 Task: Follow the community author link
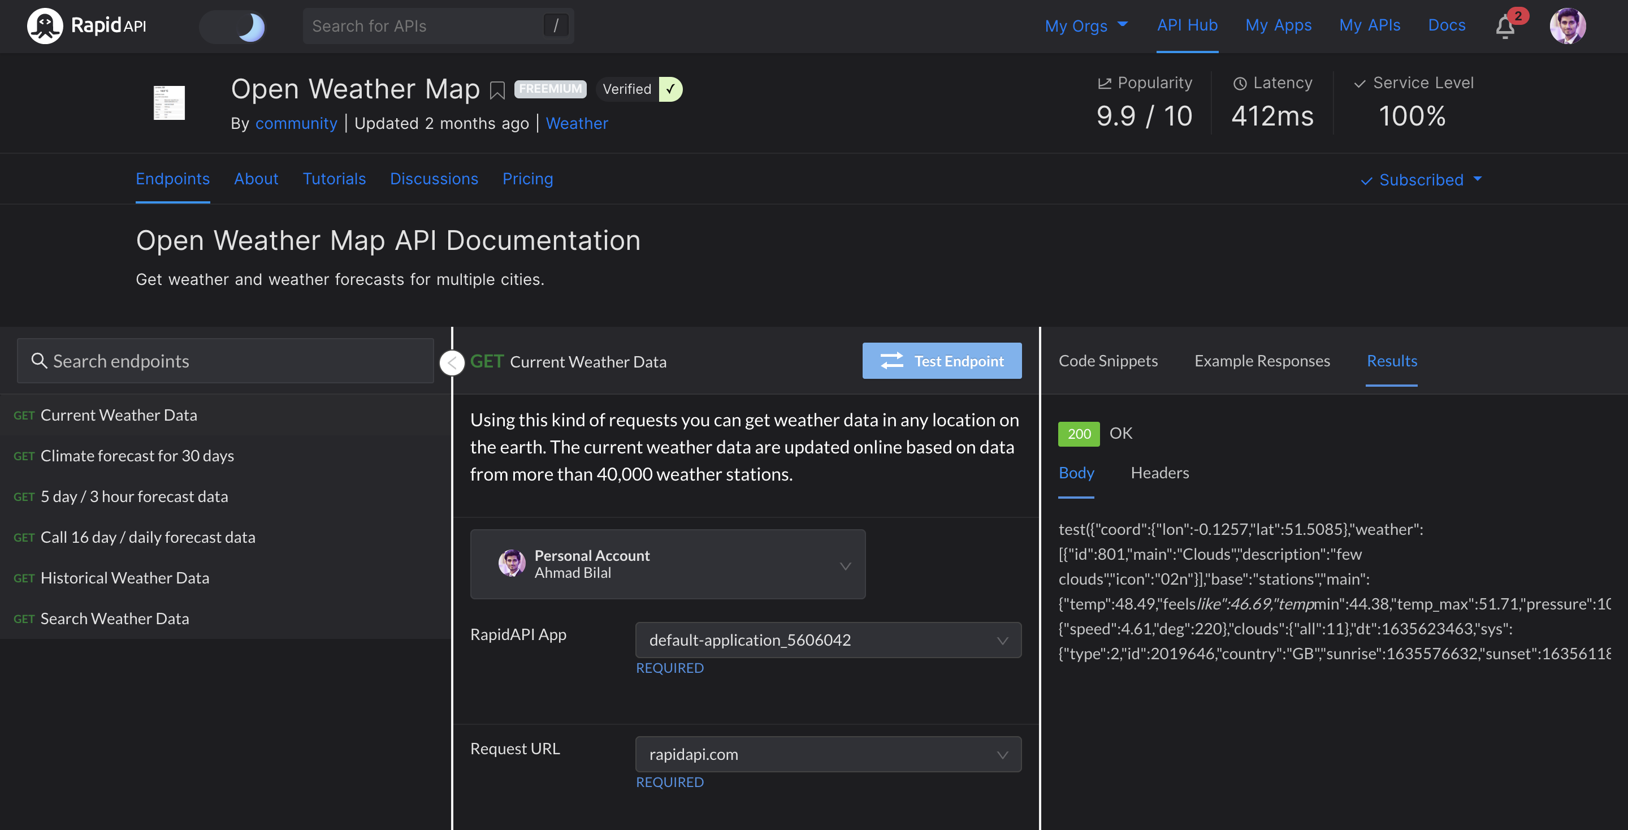tap(296, 123)
